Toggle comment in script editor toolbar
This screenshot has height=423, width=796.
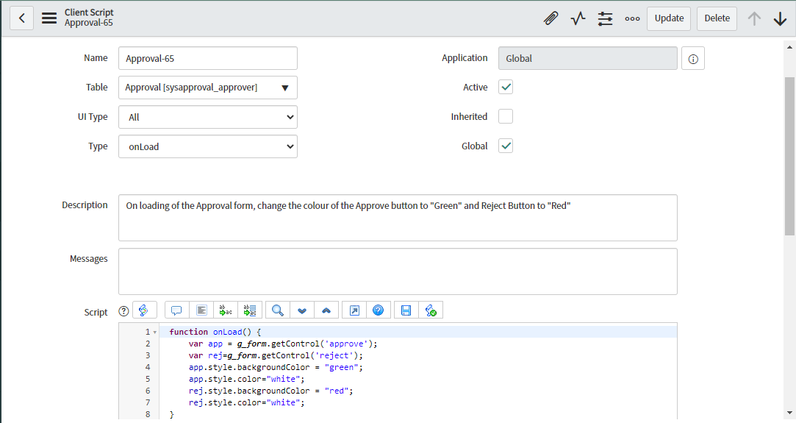[176, 310]
